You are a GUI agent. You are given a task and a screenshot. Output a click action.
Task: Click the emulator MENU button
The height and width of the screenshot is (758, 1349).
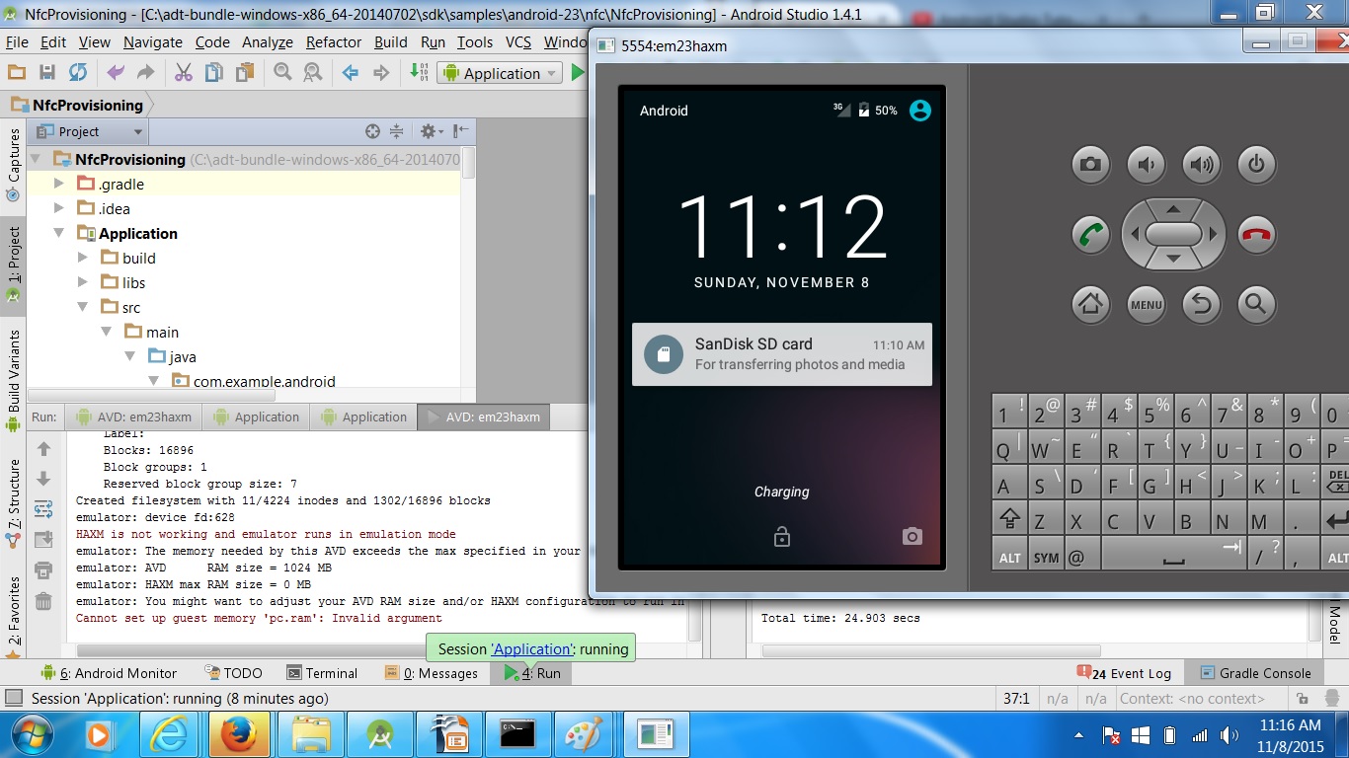[1146, 304]
